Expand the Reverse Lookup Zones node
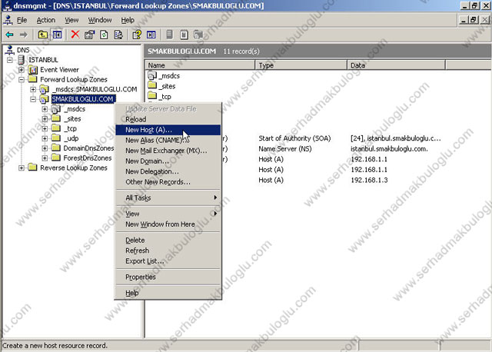 point(22,168)
